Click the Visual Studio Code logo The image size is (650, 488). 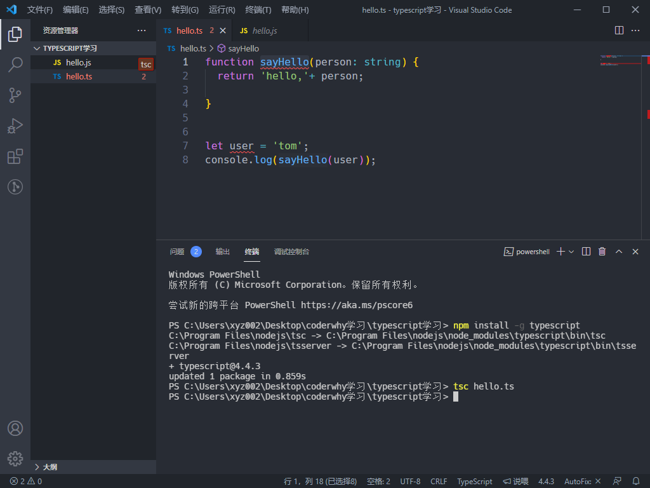11,10
